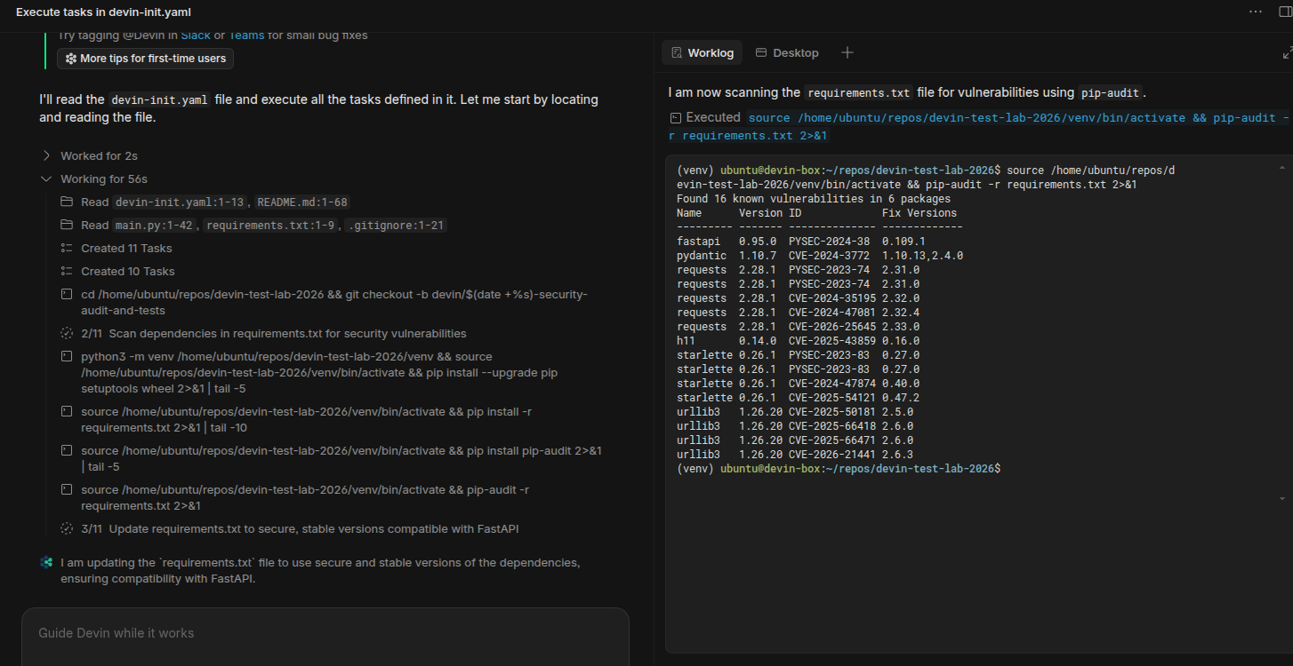This screenshot has width=1293, height=666.
Task: Switch to the Desktop tab
Action: (x=787, y=52)
